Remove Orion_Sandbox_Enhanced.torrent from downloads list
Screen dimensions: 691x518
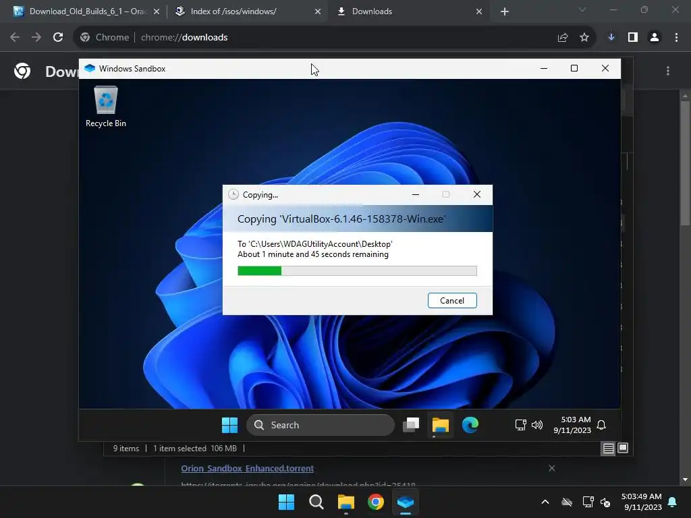(x=552, y=468)
